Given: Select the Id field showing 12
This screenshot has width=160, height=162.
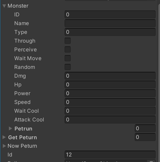Looking at the screenshot, I should pos(110,155).
